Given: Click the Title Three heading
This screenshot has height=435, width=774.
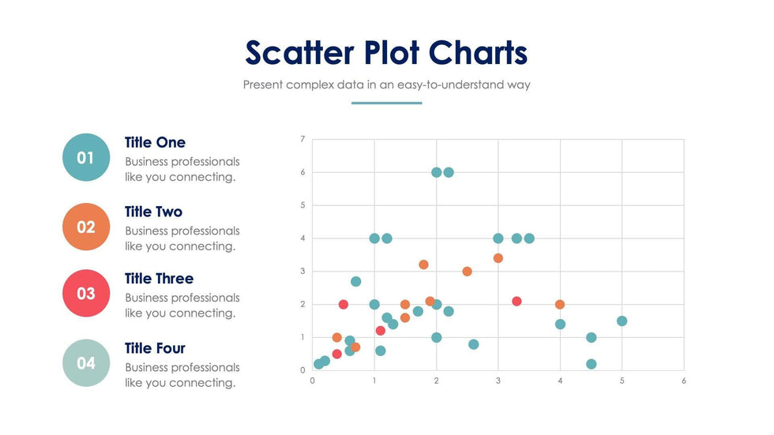Looking at the screenshot, I should (159, 279).
